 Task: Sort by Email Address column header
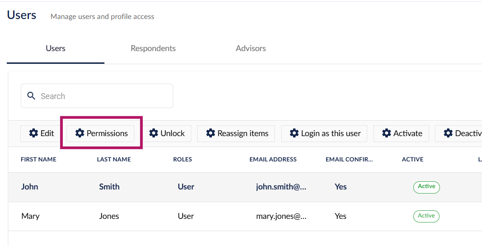coord(273,159)
